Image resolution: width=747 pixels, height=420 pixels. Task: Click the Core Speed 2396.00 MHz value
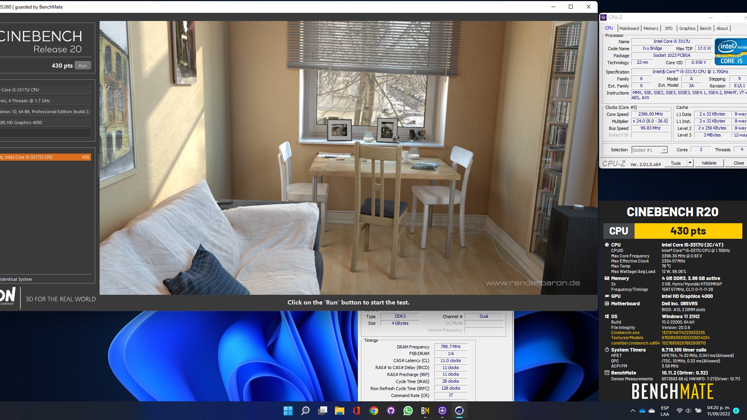coord(650,114)
